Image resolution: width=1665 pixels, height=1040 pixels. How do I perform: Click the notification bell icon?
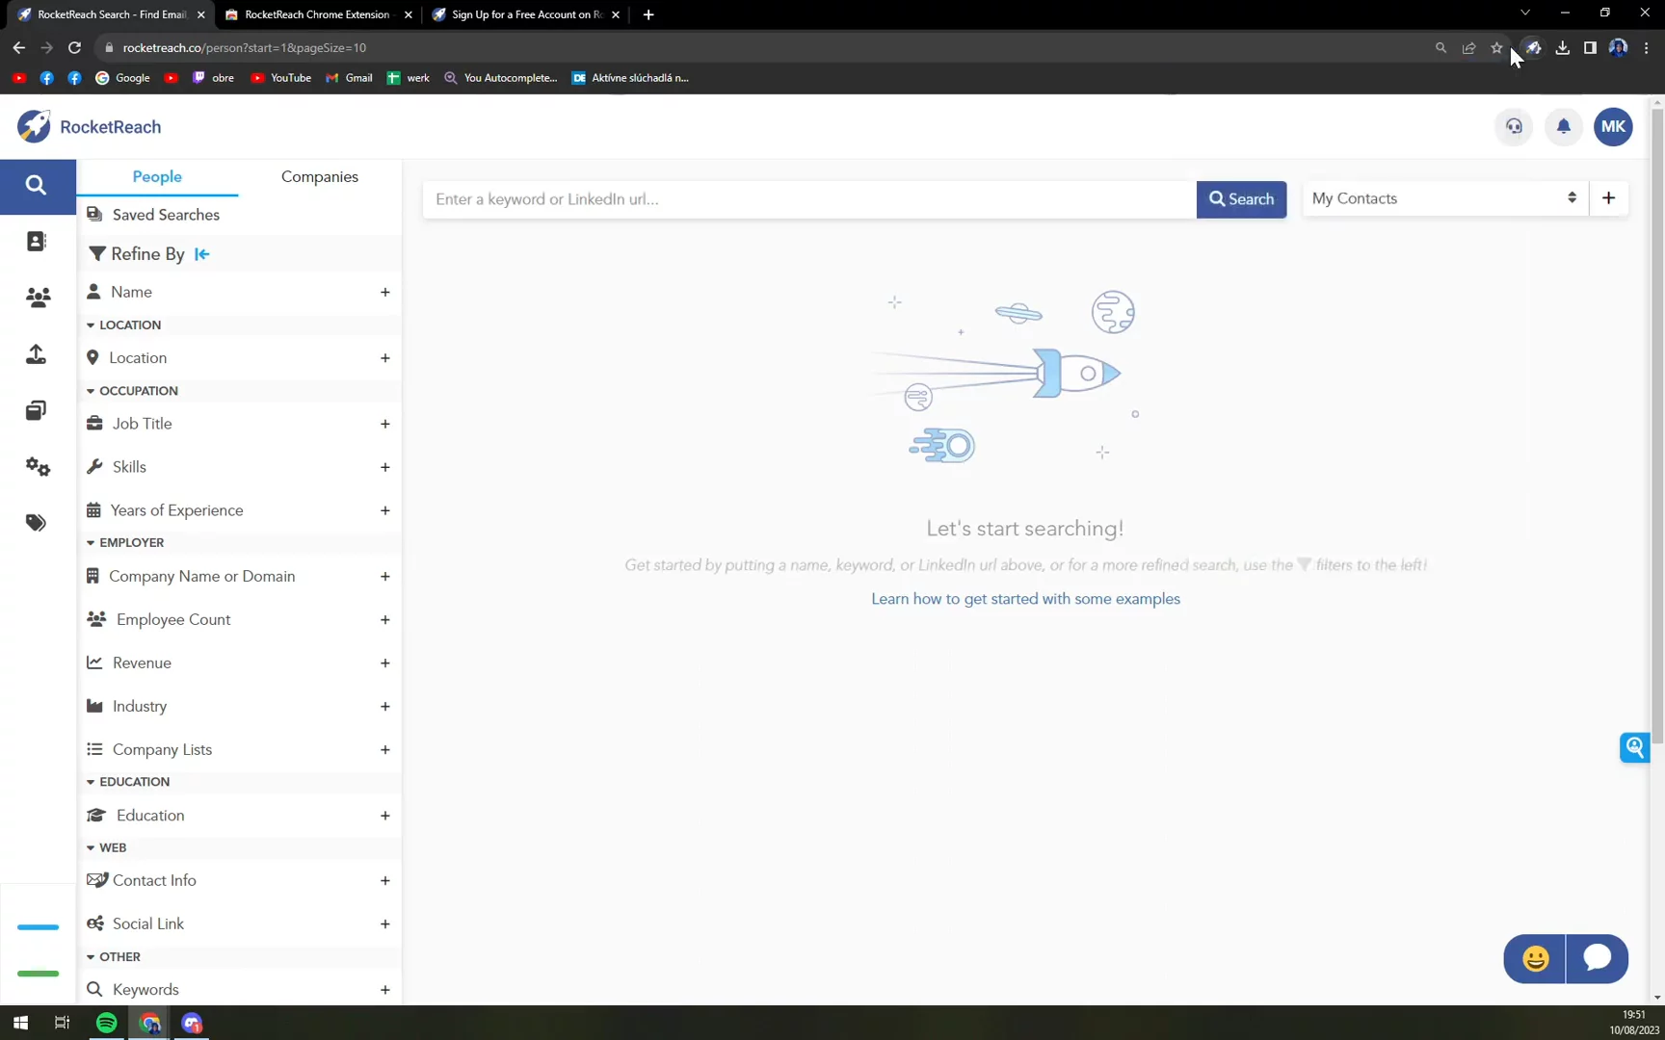pos(1563,126)
